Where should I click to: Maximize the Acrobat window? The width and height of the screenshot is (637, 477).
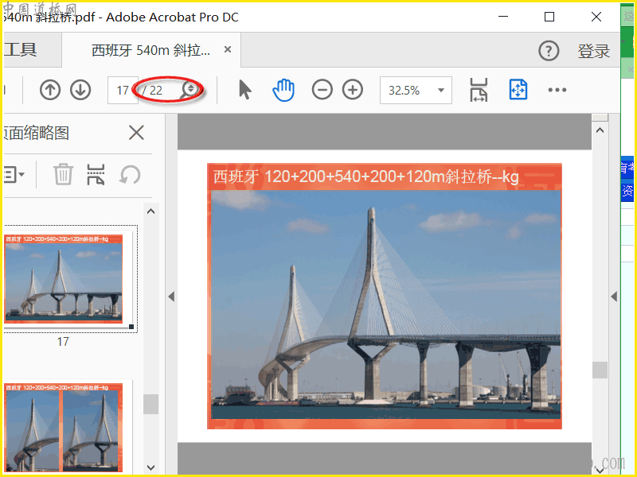(549, 17)
